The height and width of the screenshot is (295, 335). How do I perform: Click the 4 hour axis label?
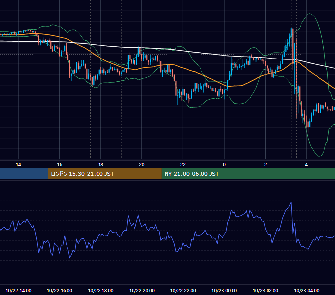[306, 165]
